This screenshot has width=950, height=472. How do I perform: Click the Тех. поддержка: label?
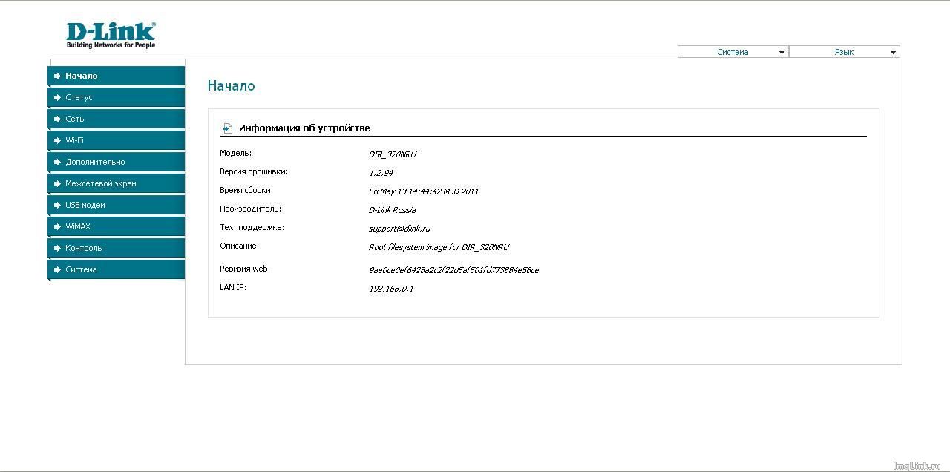click(x=252, y=228)
